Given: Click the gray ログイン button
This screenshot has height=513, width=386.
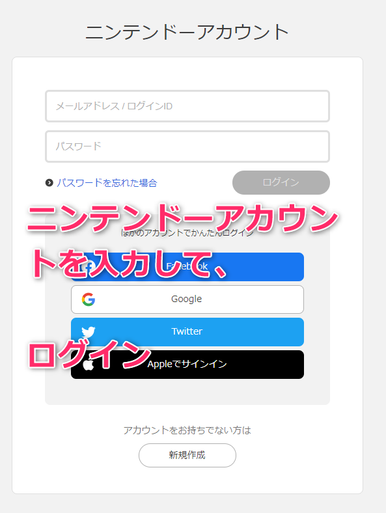Looking at the screenshot, I should tap(281, 182).
